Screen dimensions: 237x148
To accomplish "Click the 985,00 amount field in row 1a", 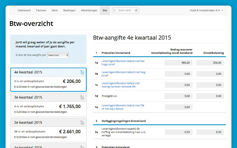I will click(x=178, y=63).
